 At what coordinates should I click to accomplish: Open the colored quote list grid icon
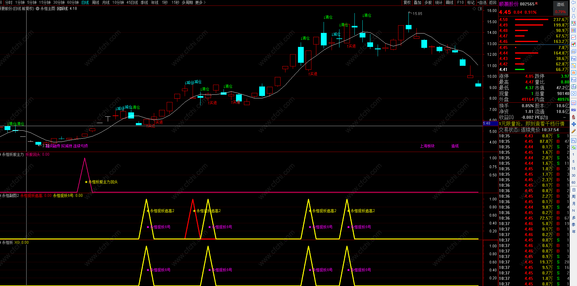(x=574, y=30)
